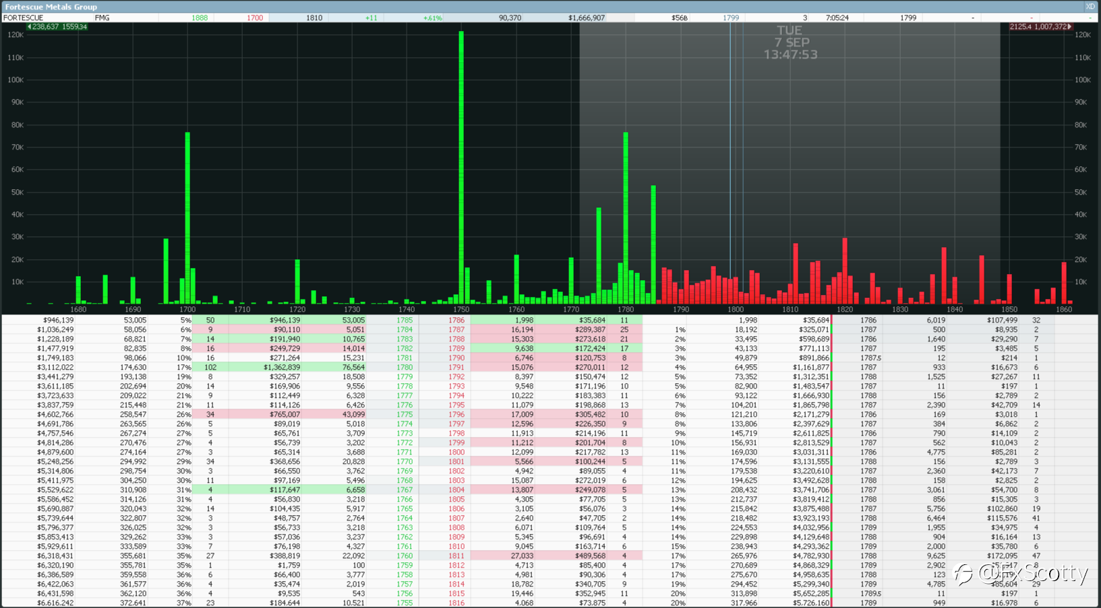The width and height of the screenshot is (1101, 608).
Task: Click the $3,112,022 cumulative bid value
Action: pos(55,368)
